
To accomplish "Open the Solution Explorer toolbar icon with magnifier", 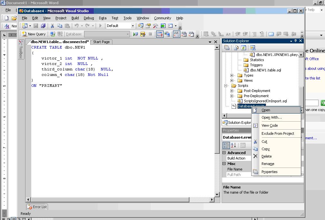I will (141, 26).
